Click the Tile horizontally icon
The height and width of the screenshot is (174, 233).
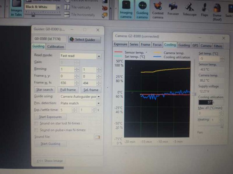(67, 15)
